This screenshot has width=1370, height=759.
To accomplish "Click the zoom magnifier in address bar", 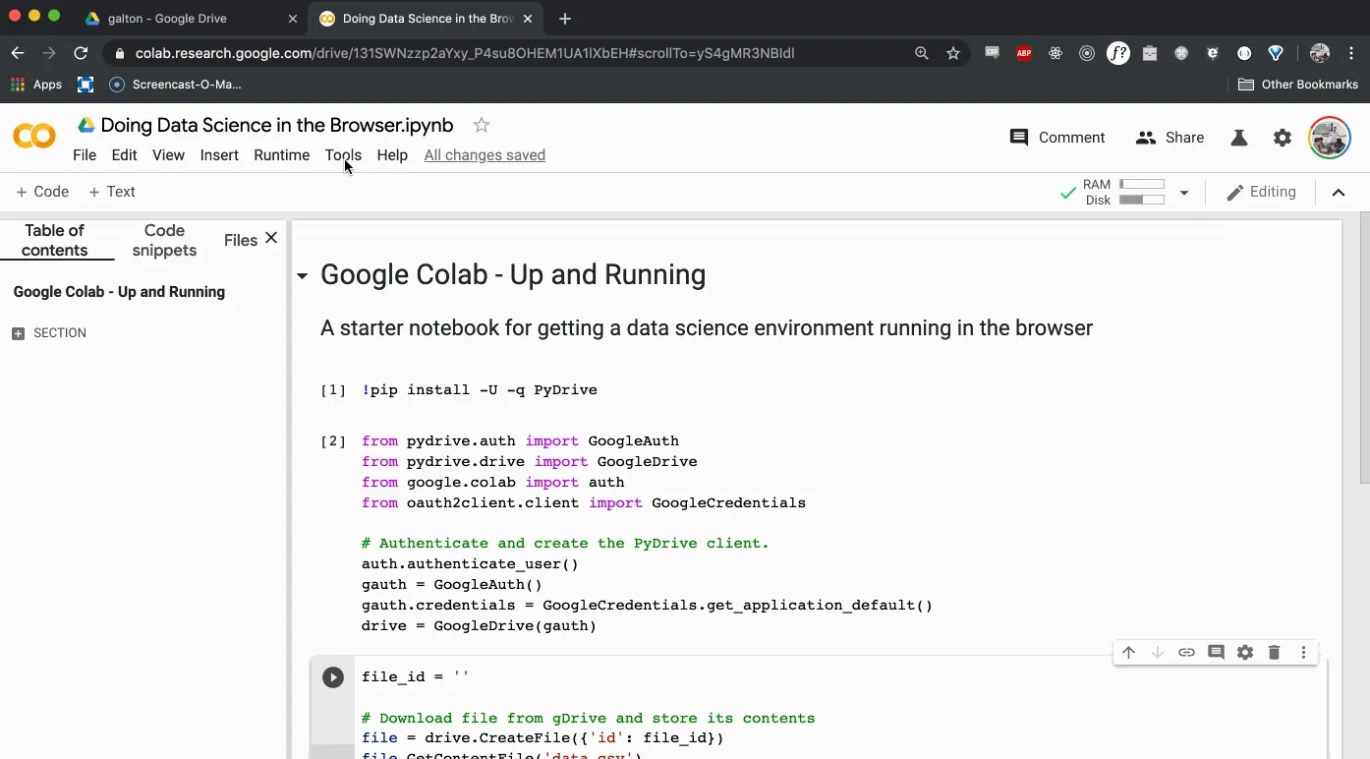I will pyautogui.click(x=922, y=53).
